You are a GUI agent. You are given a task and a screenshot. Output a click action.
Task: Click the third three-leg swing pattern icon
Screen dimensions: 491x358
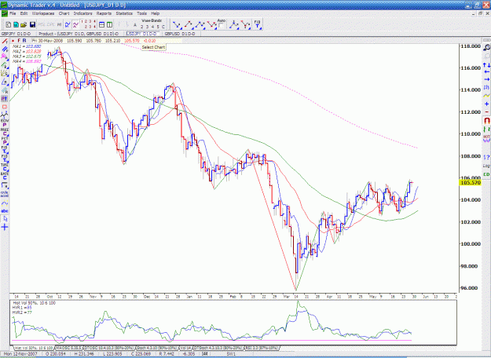[x=200, y=24]
